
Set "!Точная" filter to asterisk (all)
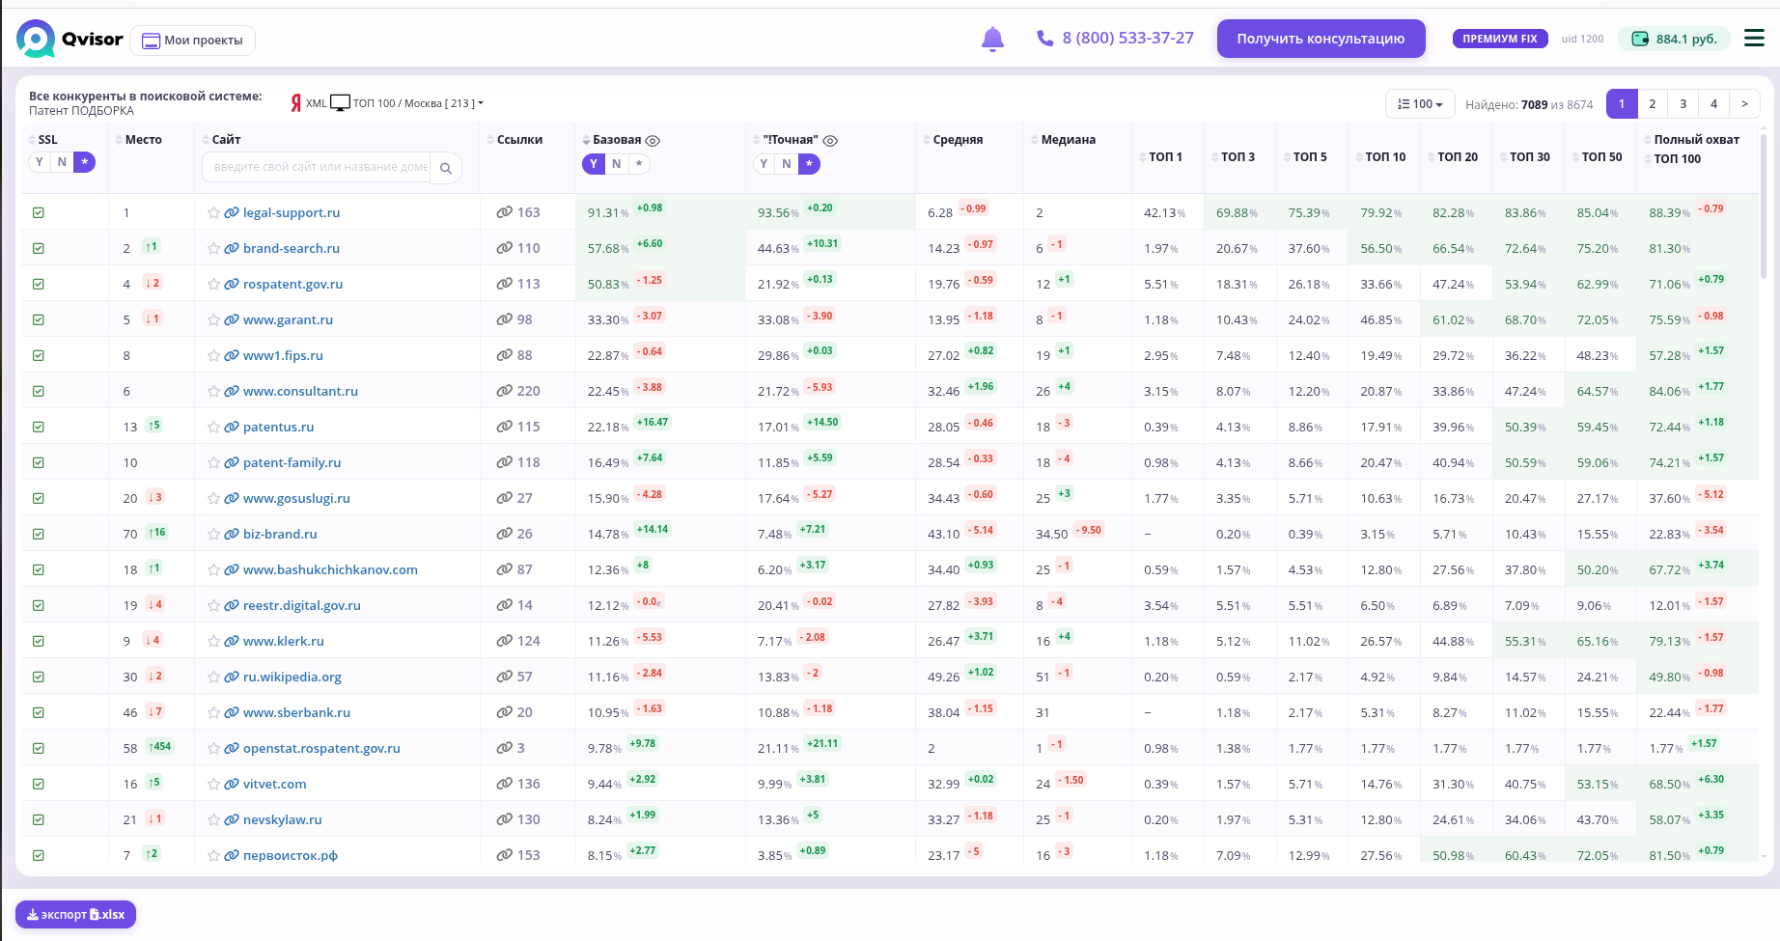[x=809, y=164]
